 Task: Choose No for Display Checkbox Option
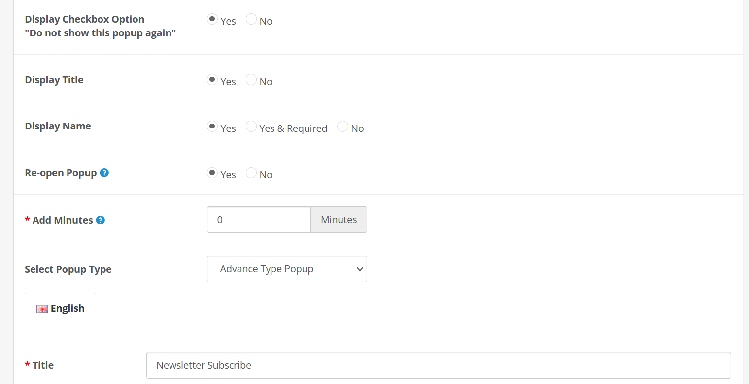click(x=251, y=19)
